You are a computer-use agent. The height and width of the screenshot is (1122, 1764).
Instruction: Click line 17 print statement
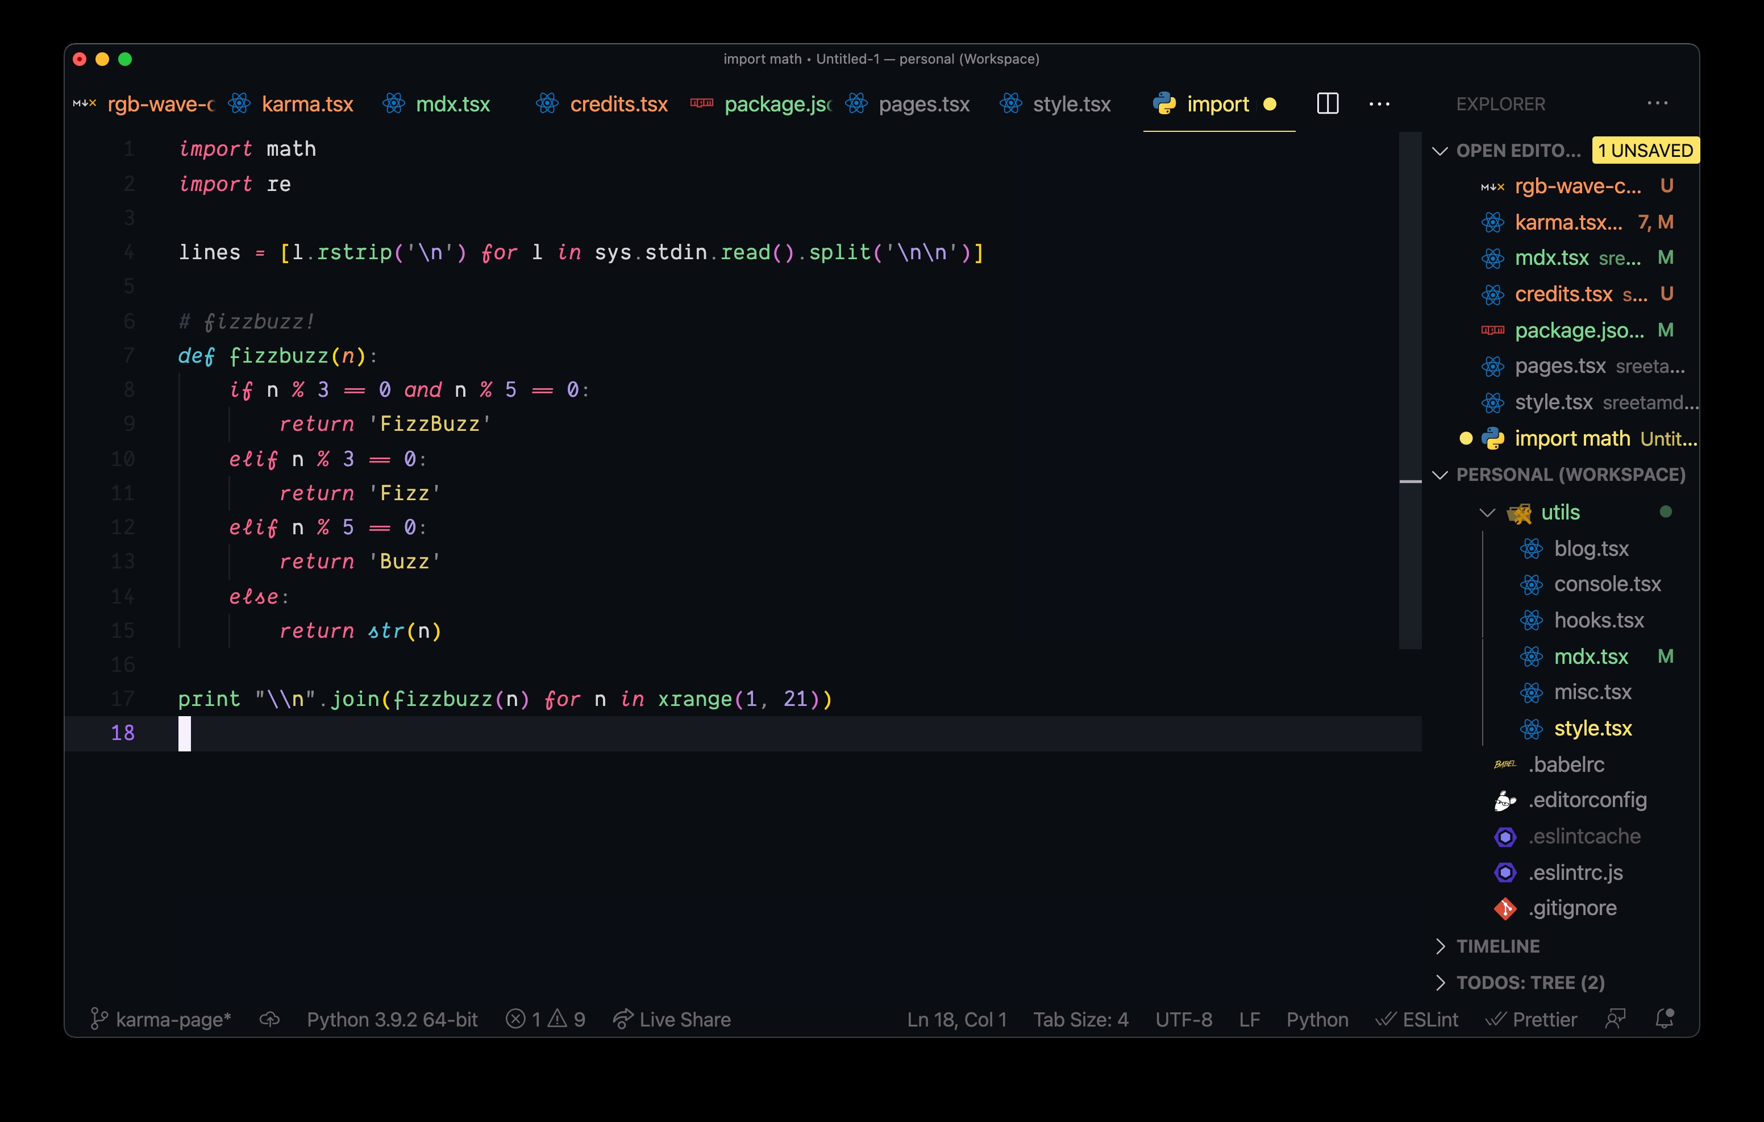click(x=505, y=699)
